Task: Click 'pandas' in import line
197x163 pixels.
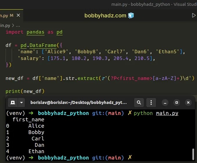Action: click(x=35, y=32)
